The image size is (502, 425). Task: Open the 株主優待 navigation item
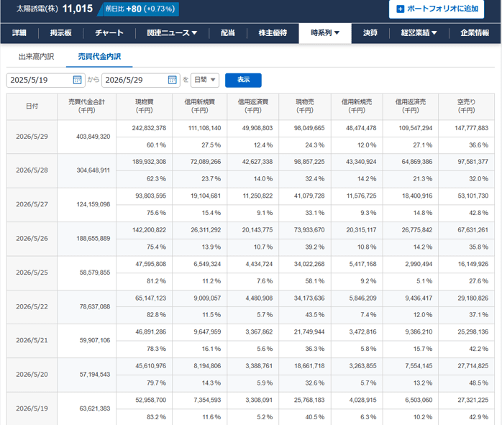273,32
